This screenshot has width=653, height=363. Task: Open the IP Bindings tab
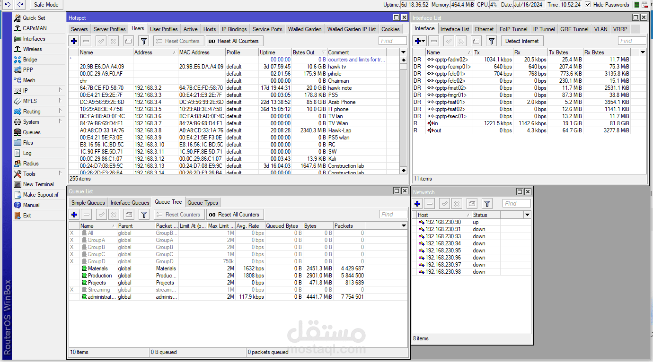coord(234,29)
